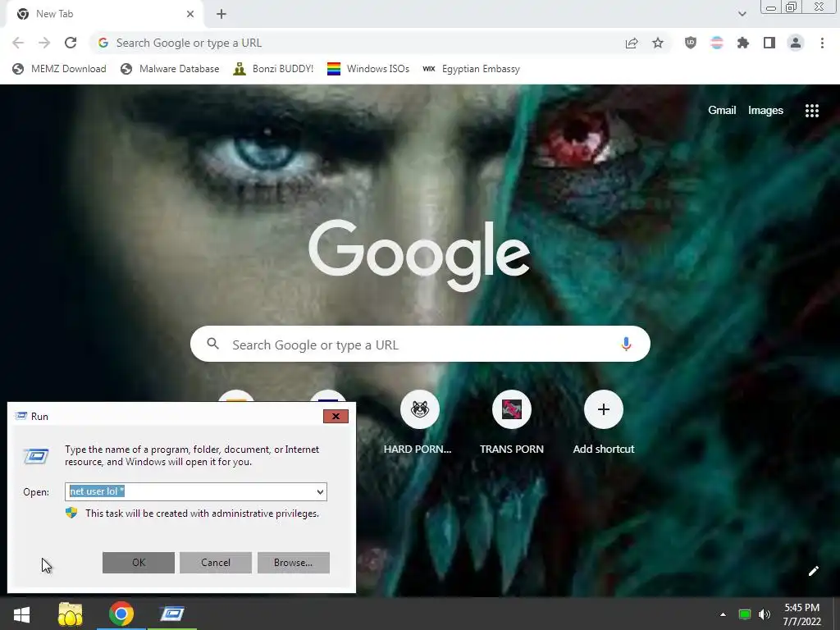Open the Windows Start button
Image resolution: width=840 pixels, height=630 pixels.
(x=21, y=614)
